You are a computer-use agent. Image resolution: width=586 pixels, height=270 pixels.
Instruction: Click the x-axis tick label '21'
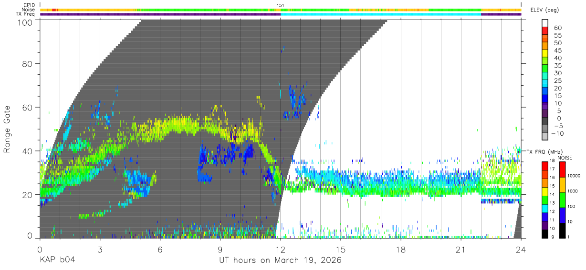[x=460, y=250]
